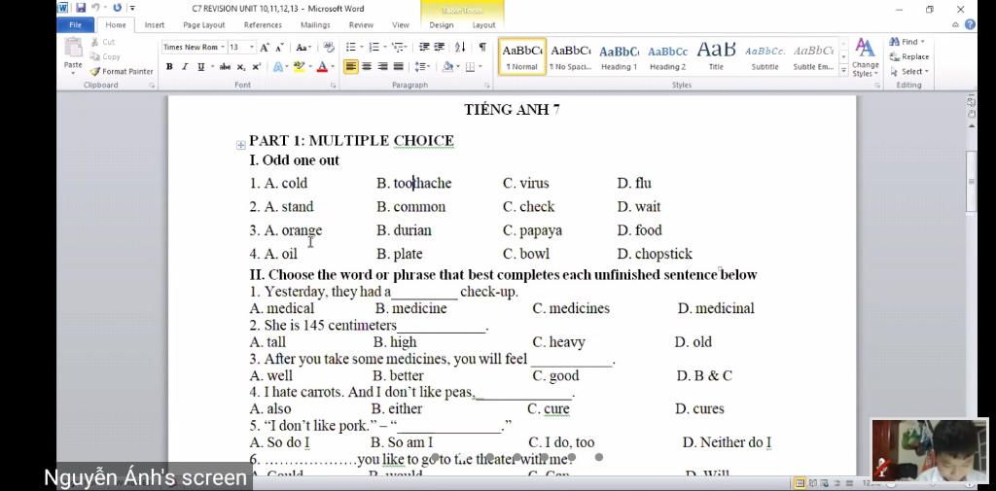Toggle Justify alignment
The height and width of the screenshot is (491, 996).
pos(398,67)
